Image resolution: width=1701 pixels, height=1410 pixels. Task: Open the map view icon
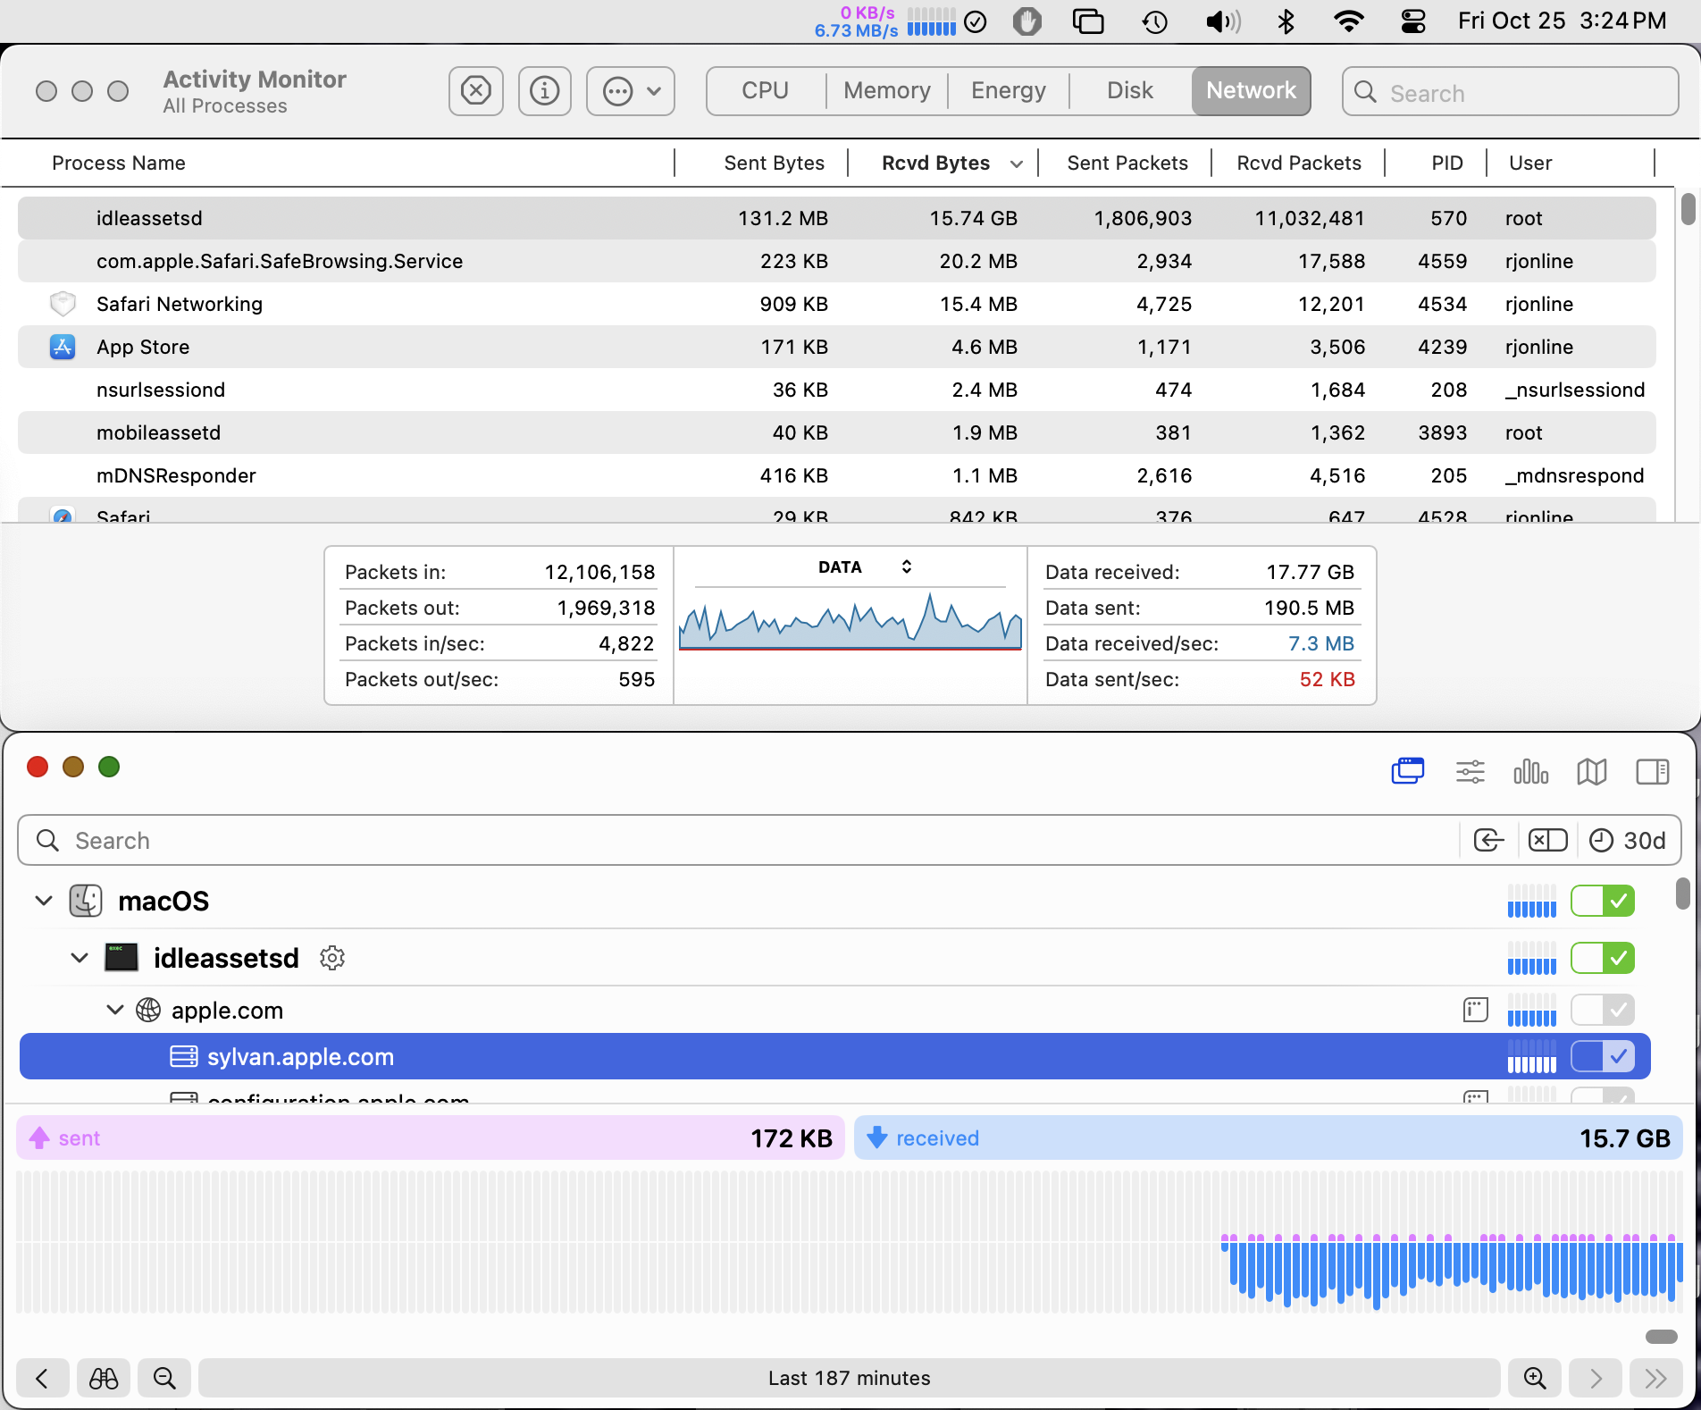tap(1591, 771)
